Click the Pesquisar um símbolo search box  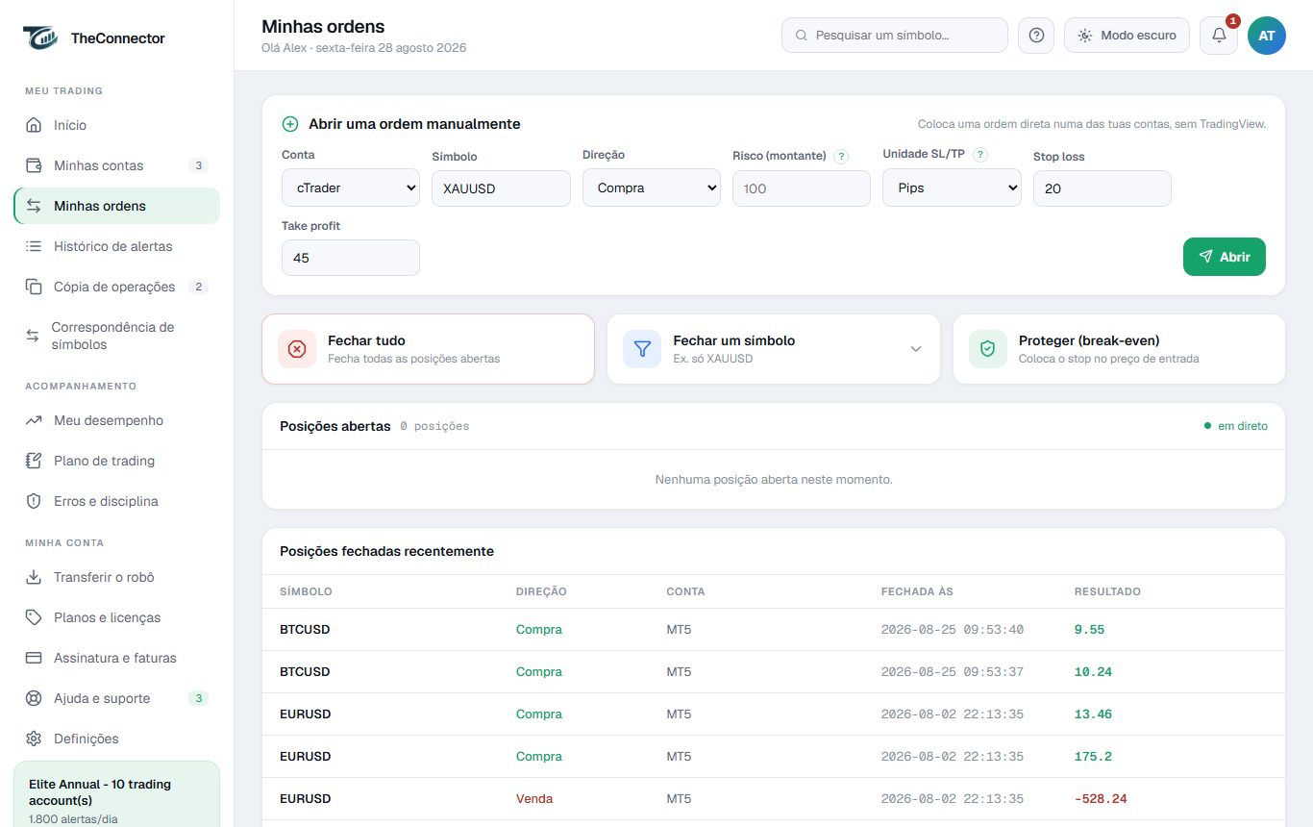895,36
